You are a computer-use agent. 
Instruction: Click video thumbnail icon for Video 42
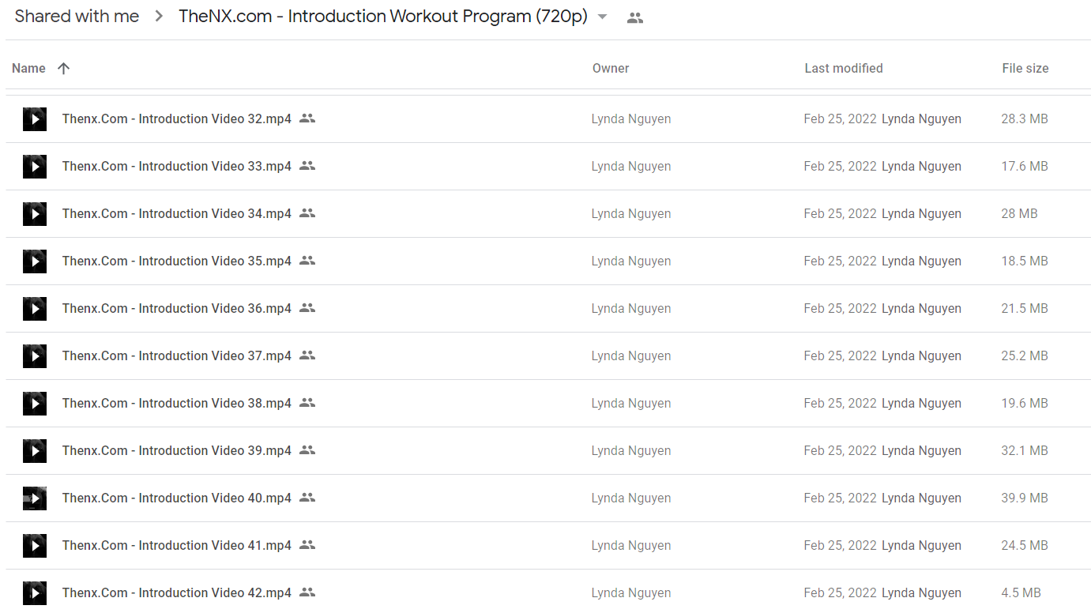point(35,593)
